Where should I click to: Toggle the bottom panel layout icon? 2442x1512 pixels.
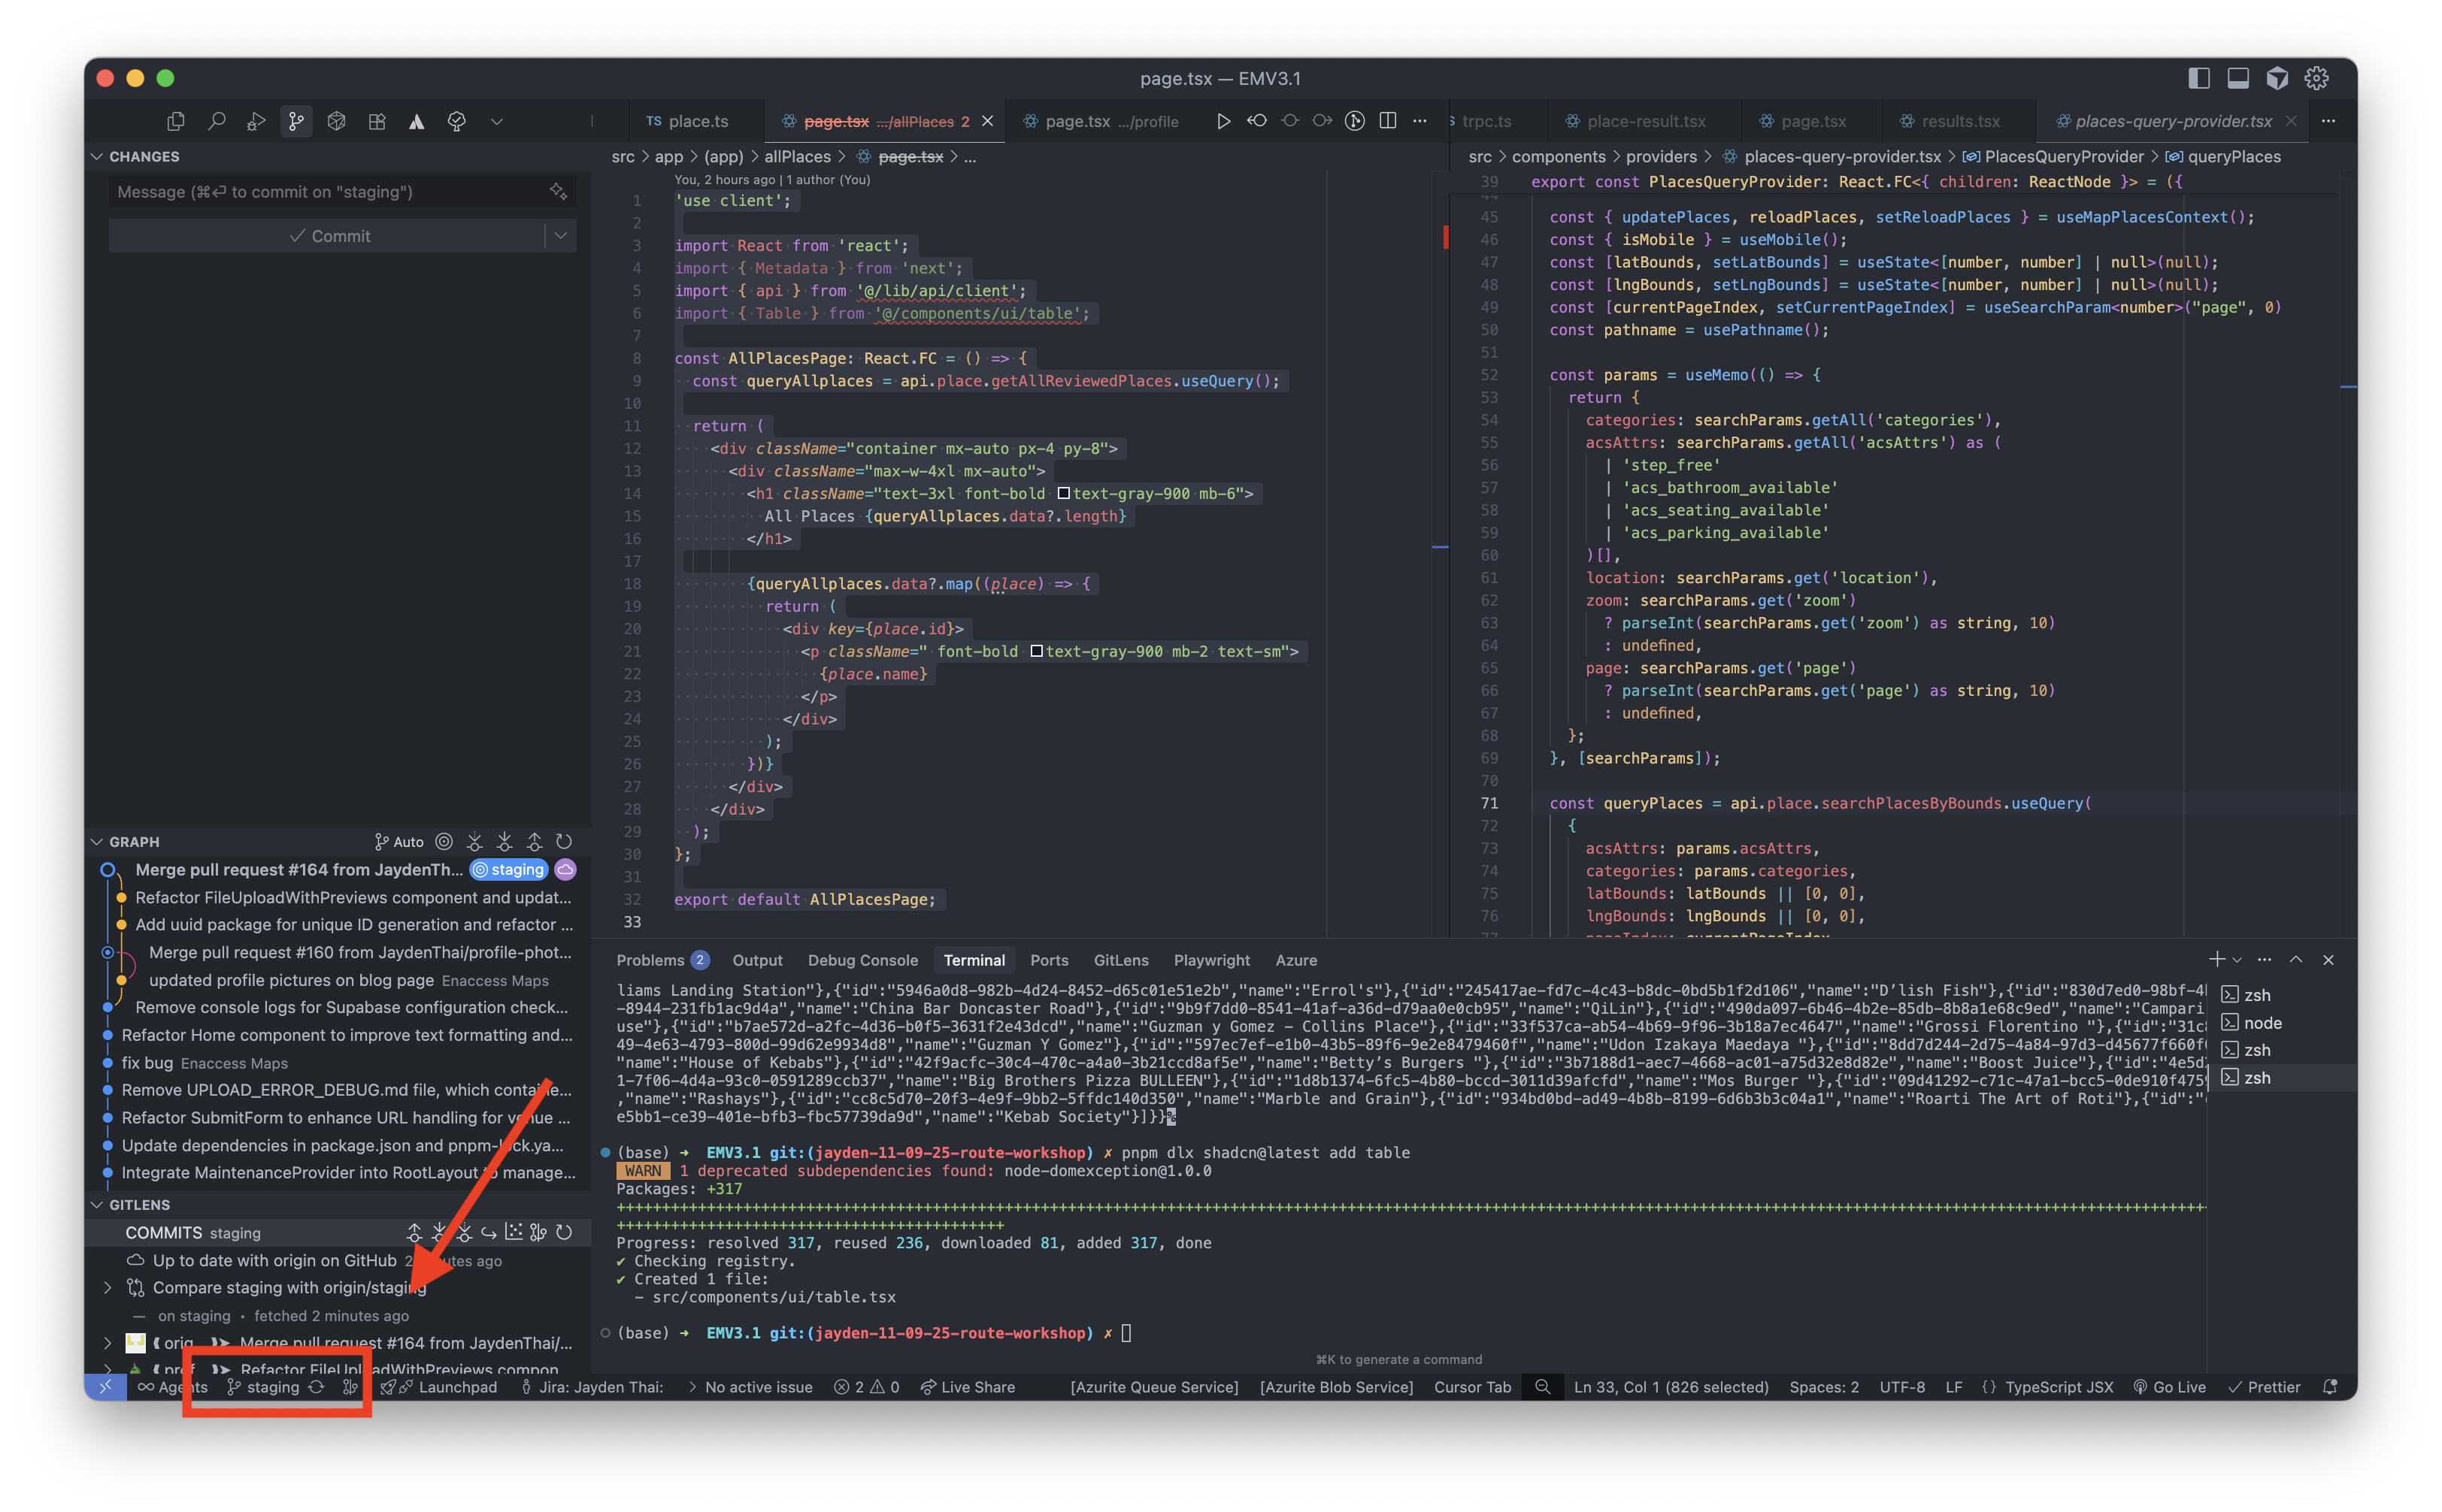pyautogui.click(x=2238, y=78)
